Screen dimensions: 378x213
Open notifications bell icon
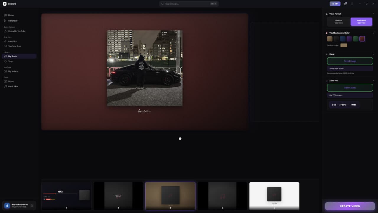tap(345, 4)
